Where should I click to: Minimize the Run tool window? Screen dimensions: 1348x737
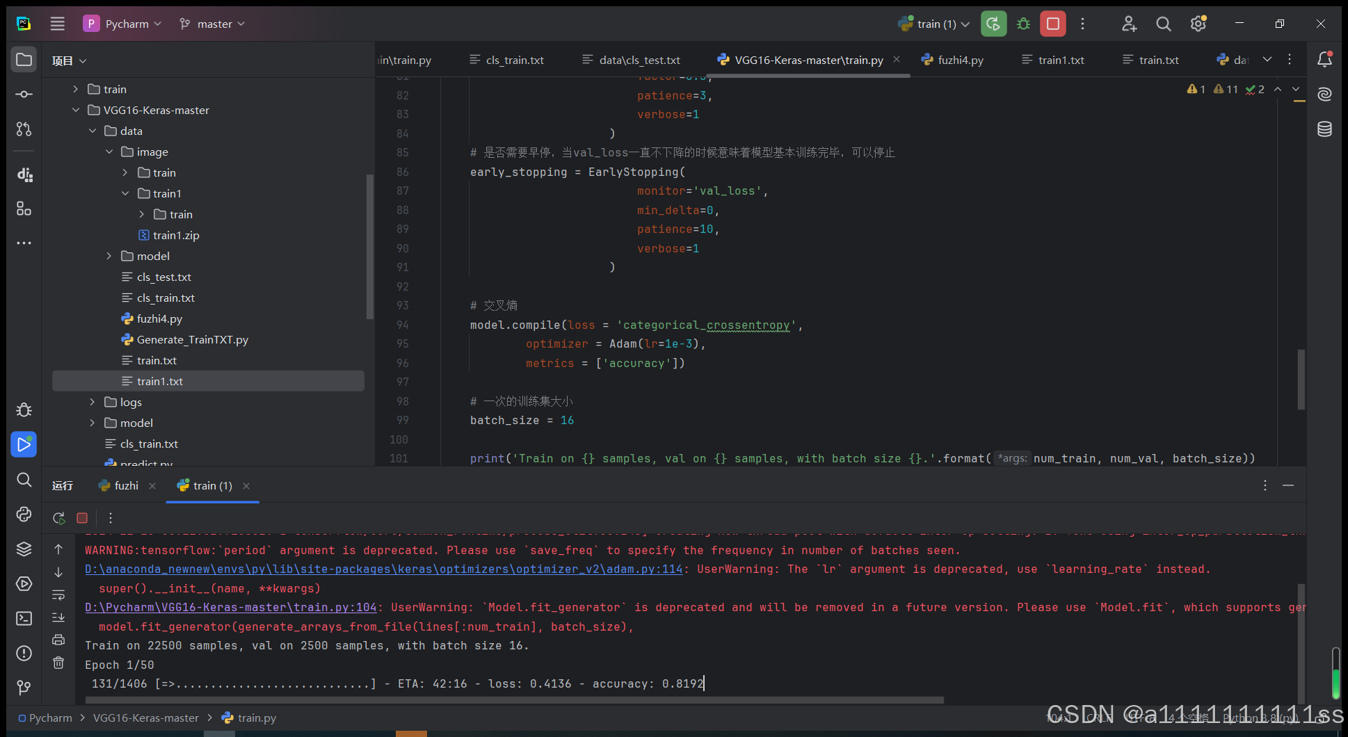(1288, 485)
